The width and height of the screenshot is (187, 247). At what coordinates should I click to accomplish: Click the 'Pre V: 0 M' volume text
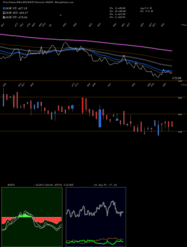coord(146,11)
